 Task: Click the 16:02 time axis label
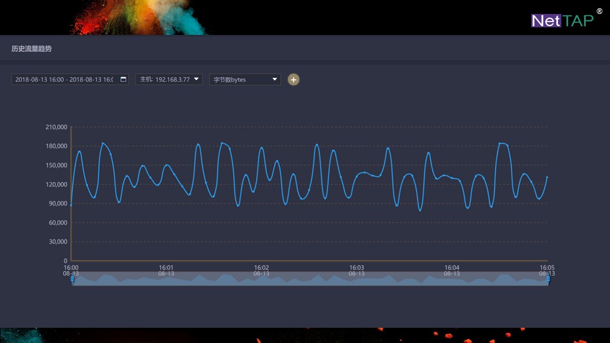point(261,268)
